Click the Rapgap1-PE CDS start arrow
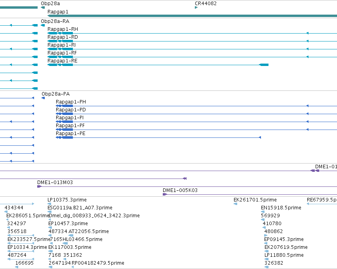This screenshot has height=269, width=337. 260,137
